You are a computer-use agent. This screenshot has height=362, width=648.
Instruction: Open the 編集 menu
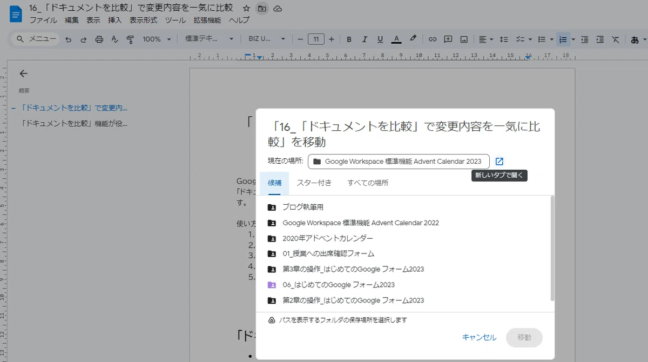(72, 21)
